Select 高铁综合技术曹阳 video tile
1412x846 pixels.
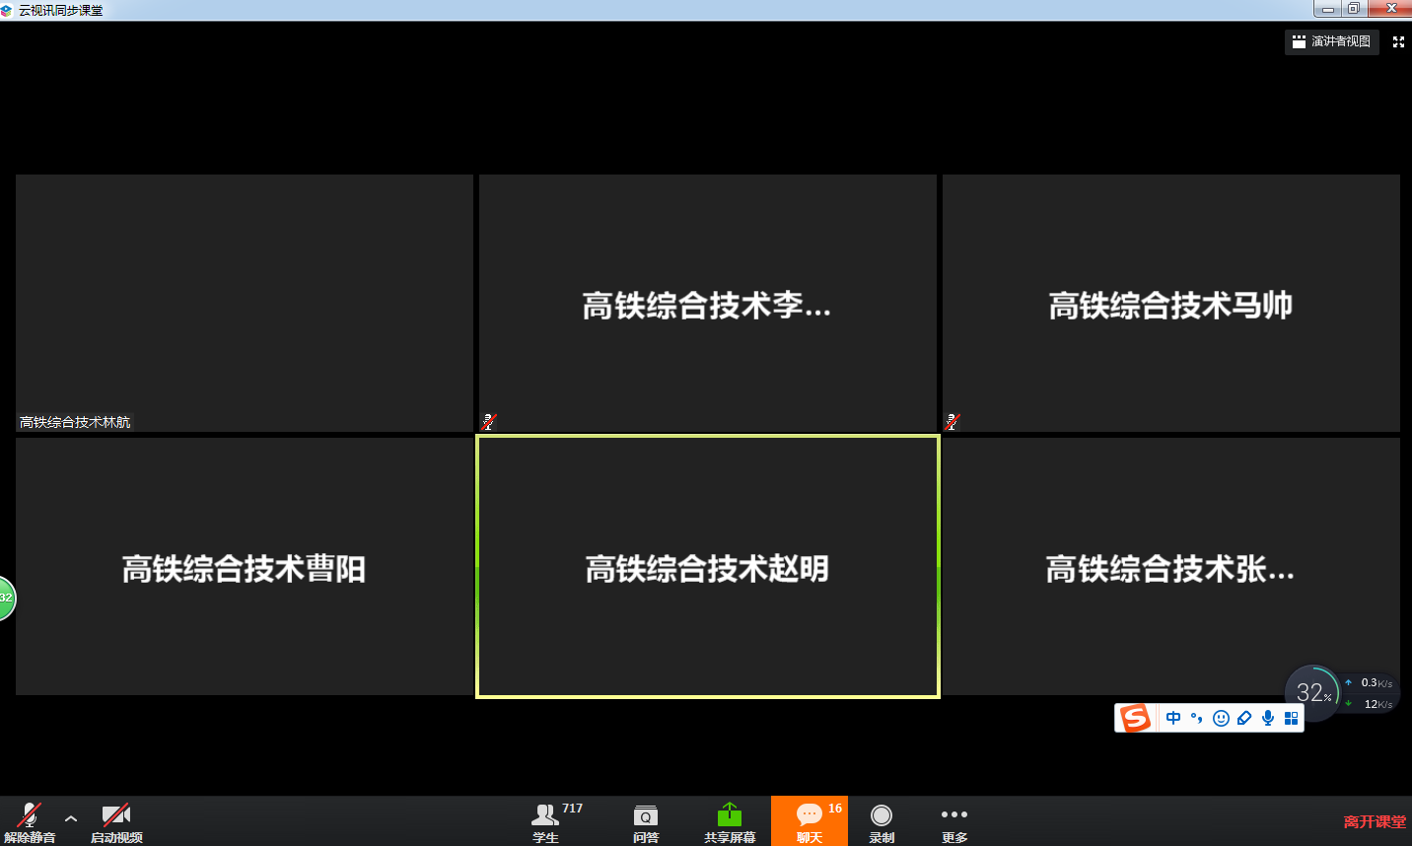[x=245, y=567]
